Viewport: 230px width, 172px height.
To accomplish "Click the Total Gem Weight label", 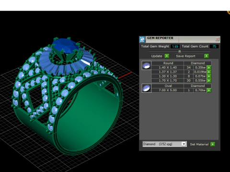I will 155,46.
